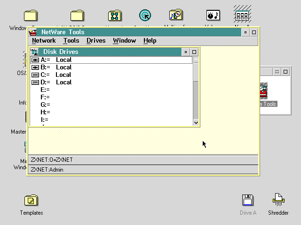Click the NetWare Tools title bar system icon
The width and height of the screenshot is (301, 225).
[33, 32]
